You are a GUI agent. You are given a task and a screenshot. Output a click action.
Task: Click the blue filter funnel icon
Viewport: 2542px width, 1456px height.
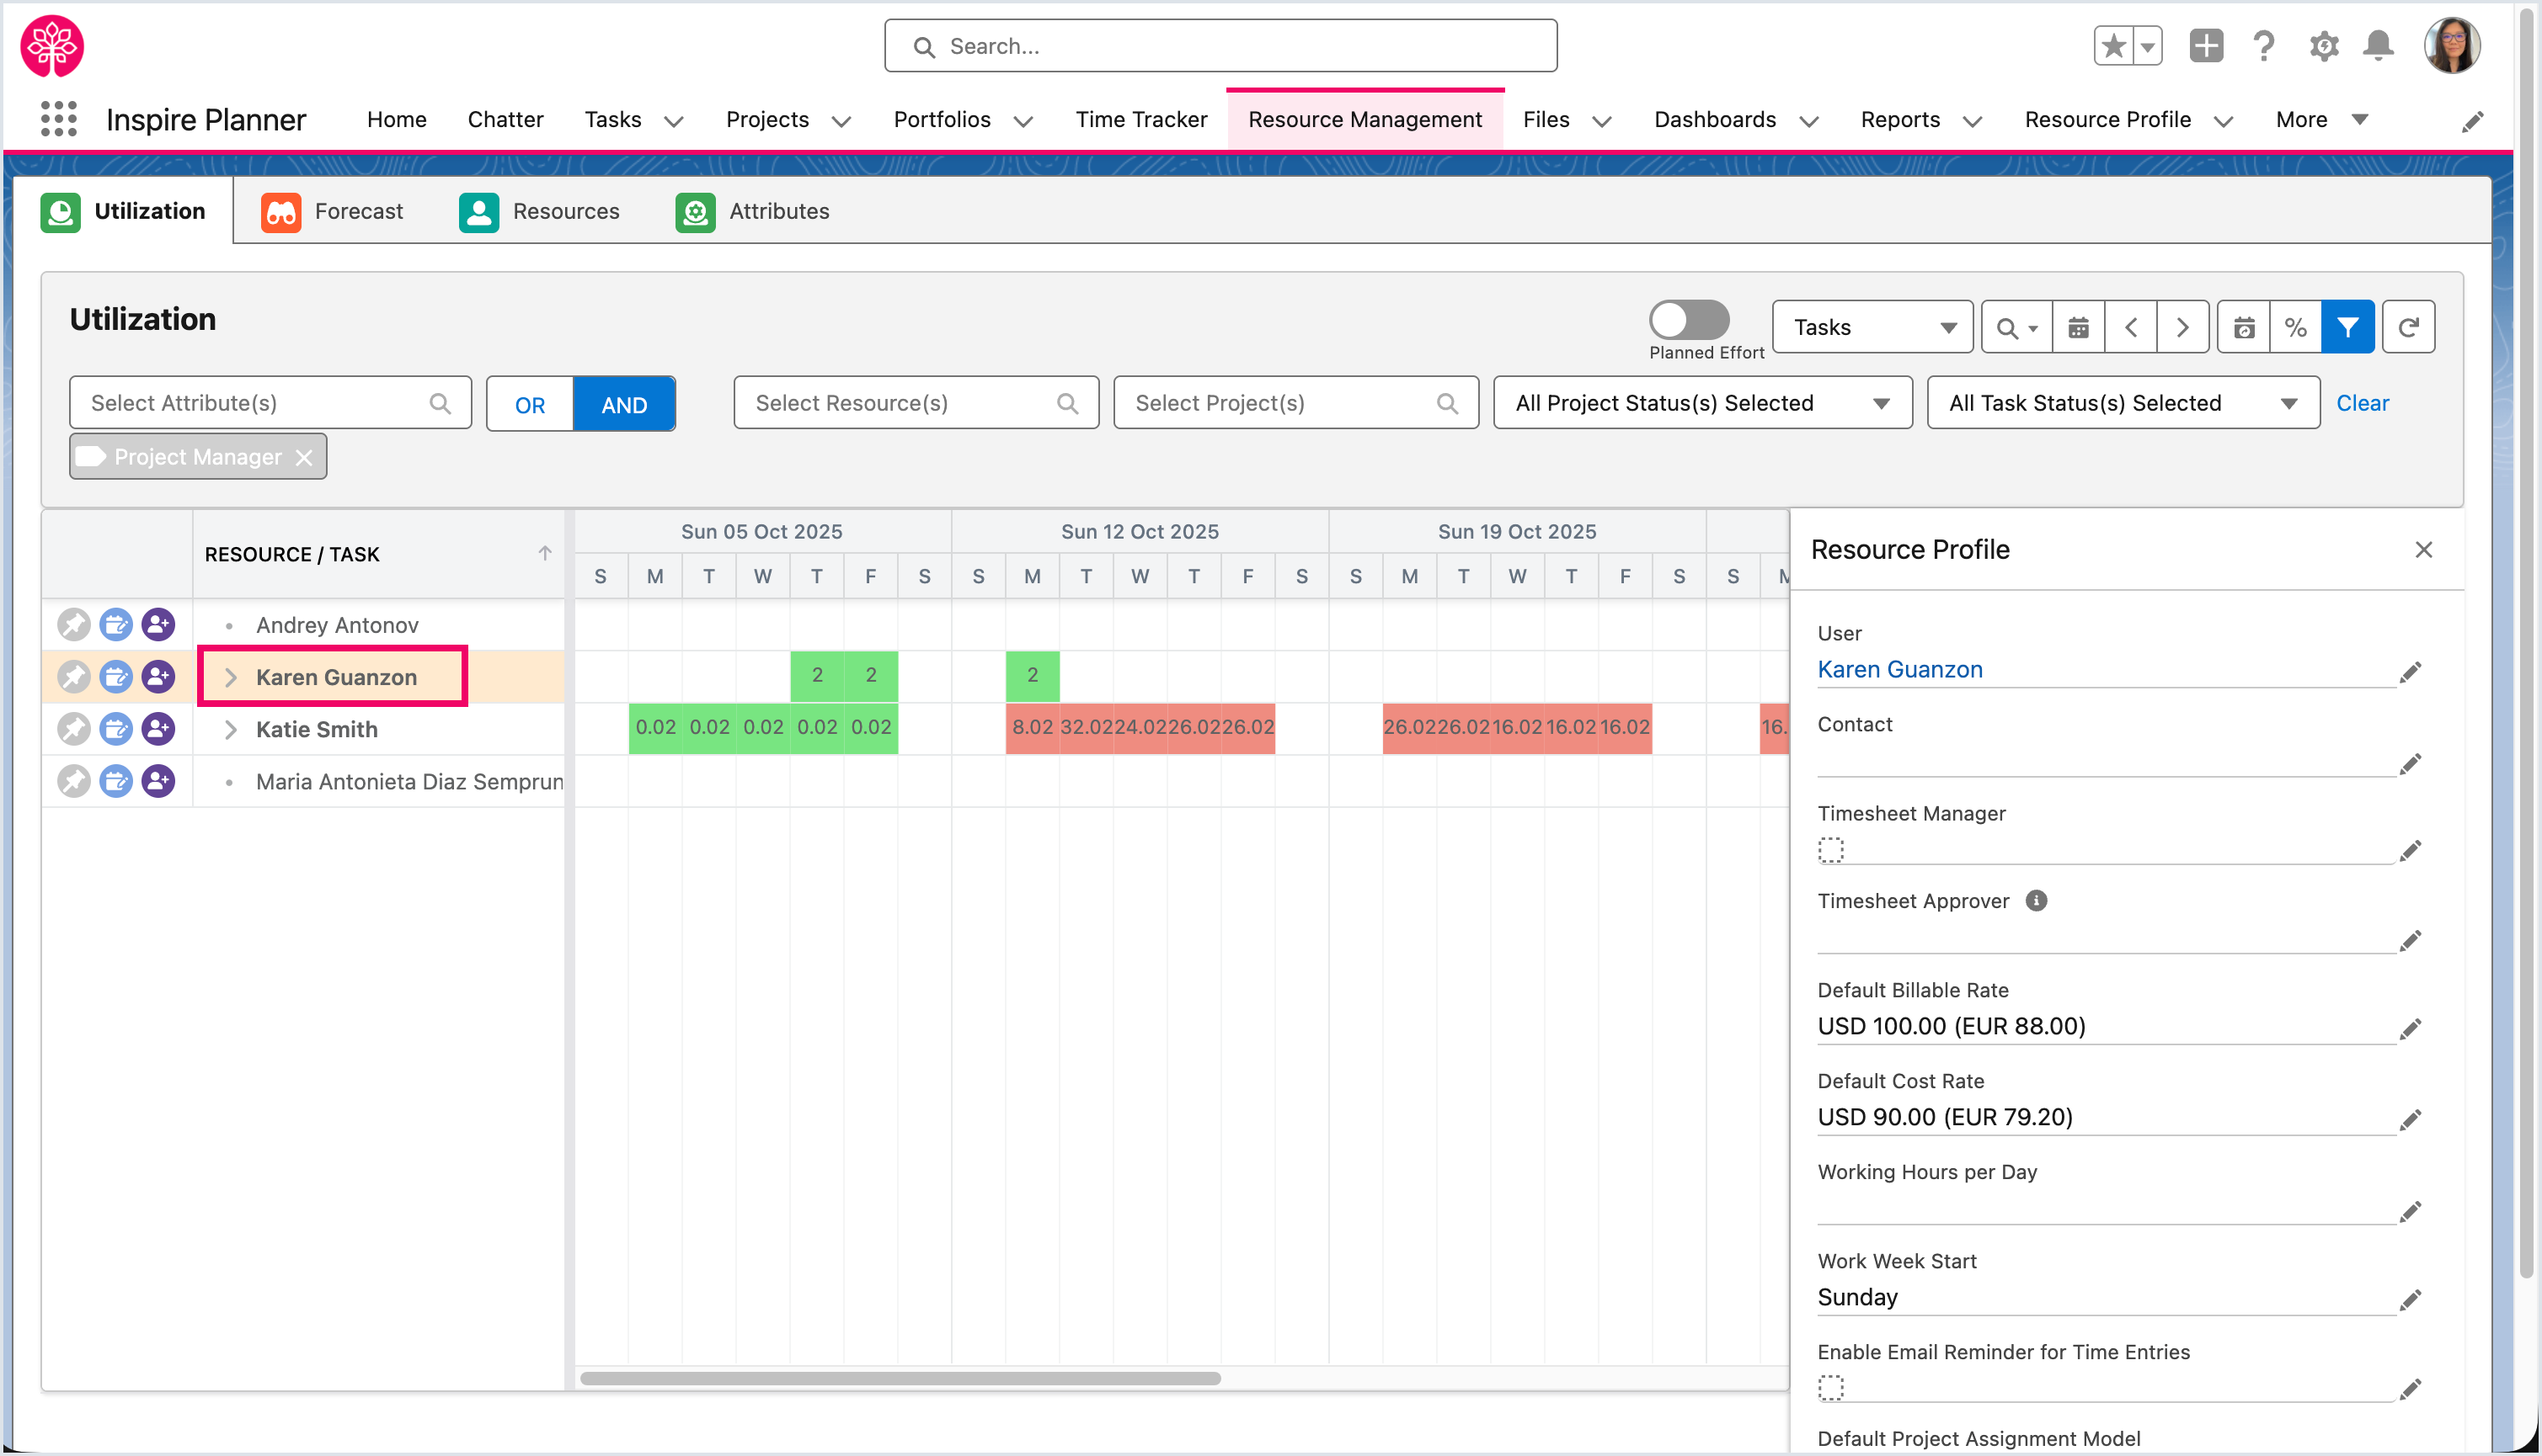(x=2347, y=327)
